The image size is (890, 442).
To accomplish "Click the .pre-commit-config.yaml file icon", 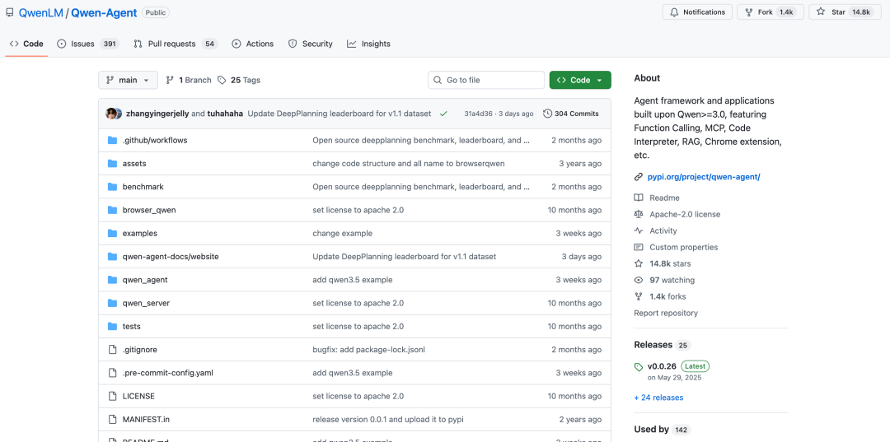I will (x=112, y=372).
